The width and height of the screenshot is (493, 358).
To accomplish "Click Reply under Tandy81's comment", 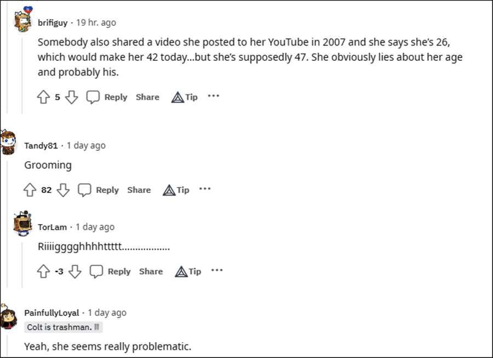I will point(107,190).
